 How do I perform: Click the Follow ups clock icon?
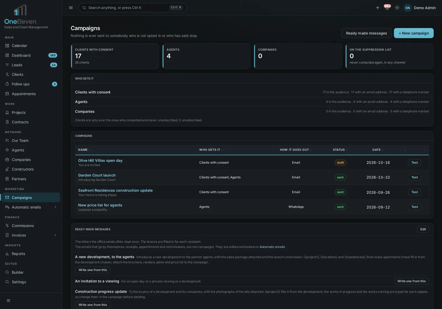coord(7,84)
